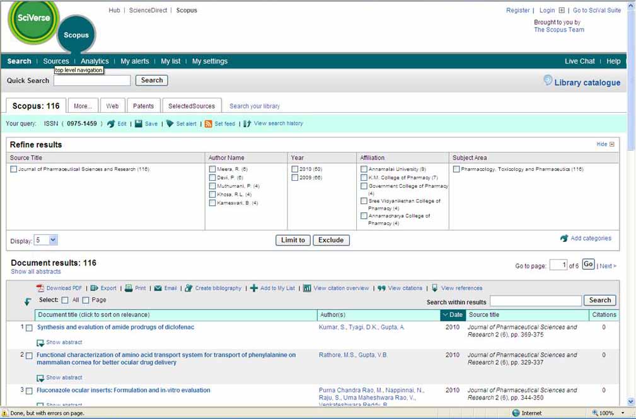Sort results by Date column

(453, 315)
